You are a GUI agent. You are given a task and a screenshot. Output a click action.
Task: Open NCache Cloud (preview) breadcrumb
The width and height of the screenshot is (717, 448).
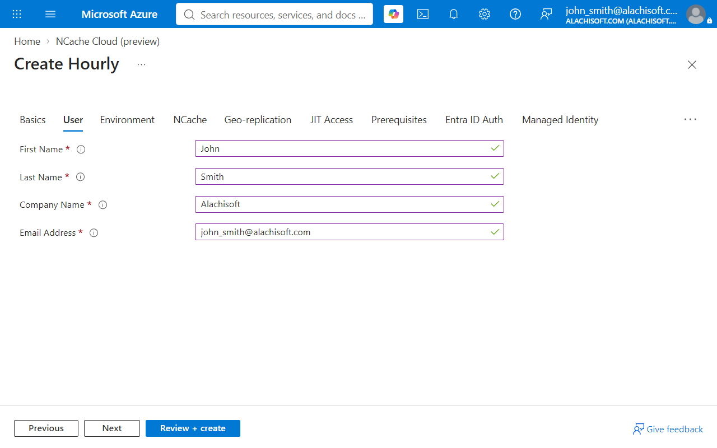(108, 41)
